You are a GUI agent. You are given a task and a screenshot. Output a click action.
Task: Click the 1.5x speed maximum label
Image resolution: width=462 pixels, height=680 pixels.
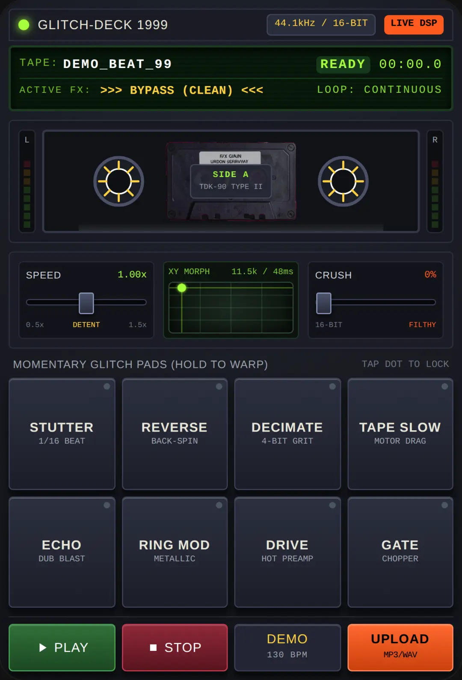click(x=138, y=325)
